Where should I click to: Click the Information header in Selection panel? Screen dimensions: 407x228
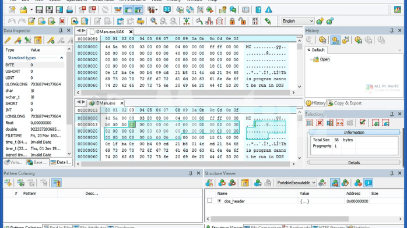tap(354, 132)
